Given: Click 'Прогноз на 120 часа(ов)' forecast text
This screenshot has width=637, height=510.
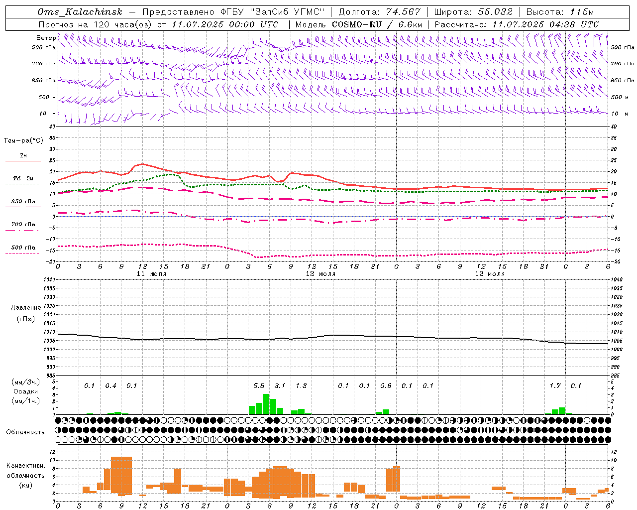Looking at the screenshot, I should (x=96, y=24).
